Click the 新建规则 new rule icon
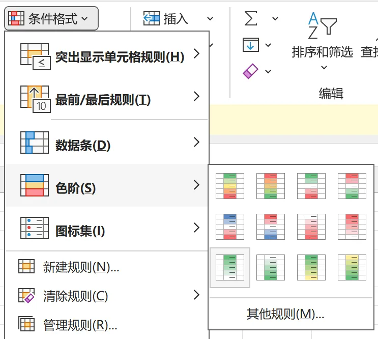This screenshot has width=378, height=339. (x=26, y=267)
